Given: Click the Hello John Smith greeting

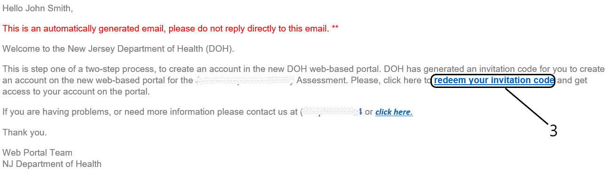Looking at the screenshot, I should [38, 9].
